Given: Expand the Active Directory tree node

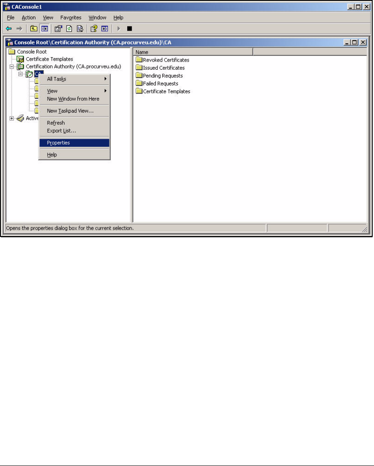Looking at the screenshot, I should click(x=12, y=118).
